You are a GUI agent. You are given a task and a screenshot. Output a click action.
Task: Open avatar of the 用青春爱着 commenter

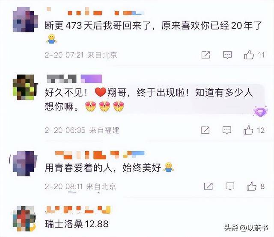[x=24, y=164]
